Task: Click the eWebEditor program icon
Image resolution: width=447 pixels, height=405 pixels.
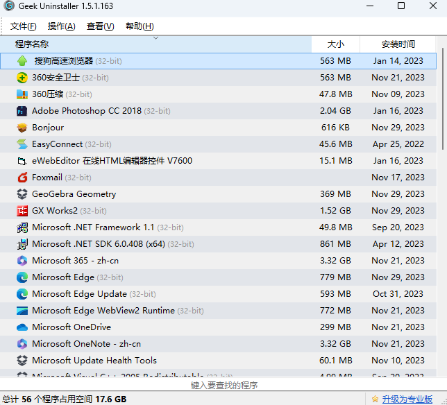Action: click(x=22, y=161)
